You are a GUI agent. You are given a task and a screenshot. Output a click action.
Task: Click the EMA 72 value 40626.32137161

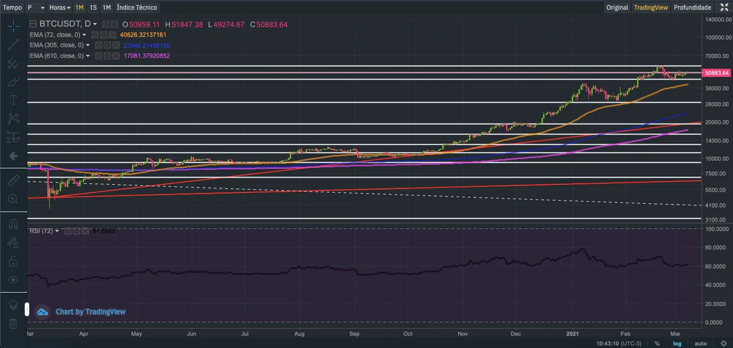pyautogui.click(x=143, y=35)
